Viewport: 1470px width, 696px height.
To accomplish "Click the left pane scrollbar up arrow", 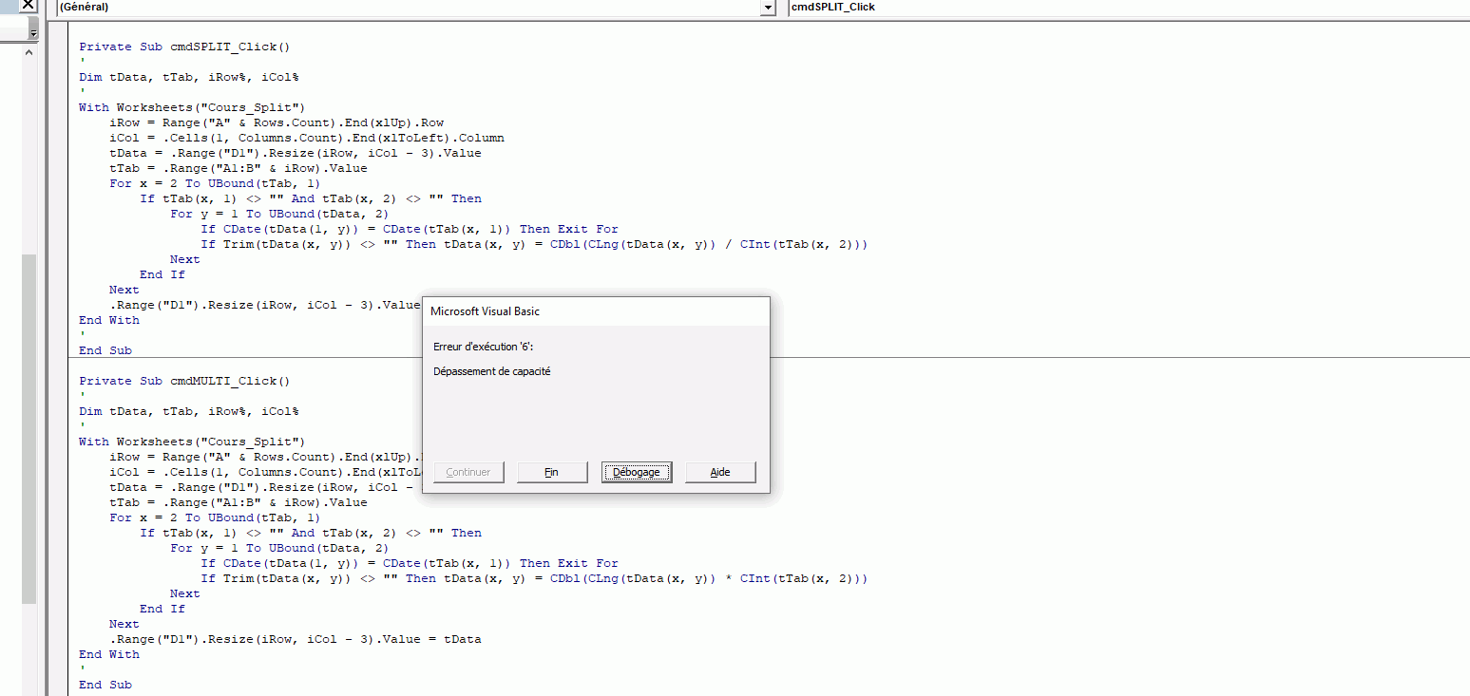I will click(29, 52).
